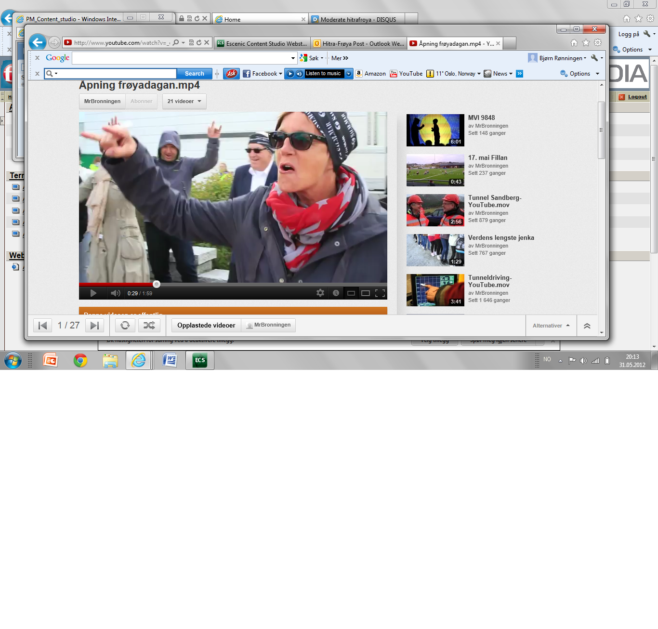Toggle playlist shuffle button
658x629 pixels.
tap(149, 326)
